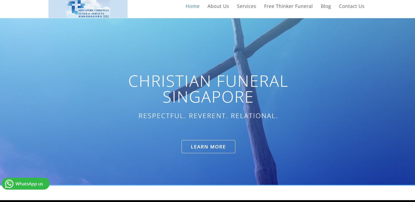Go to the About Us page

(x=218, y=6)
